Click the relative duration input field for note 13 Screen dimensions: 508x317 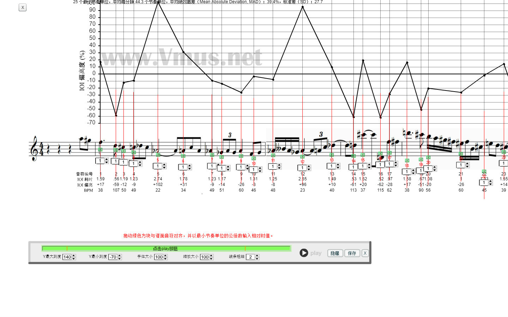click(331, 166)
